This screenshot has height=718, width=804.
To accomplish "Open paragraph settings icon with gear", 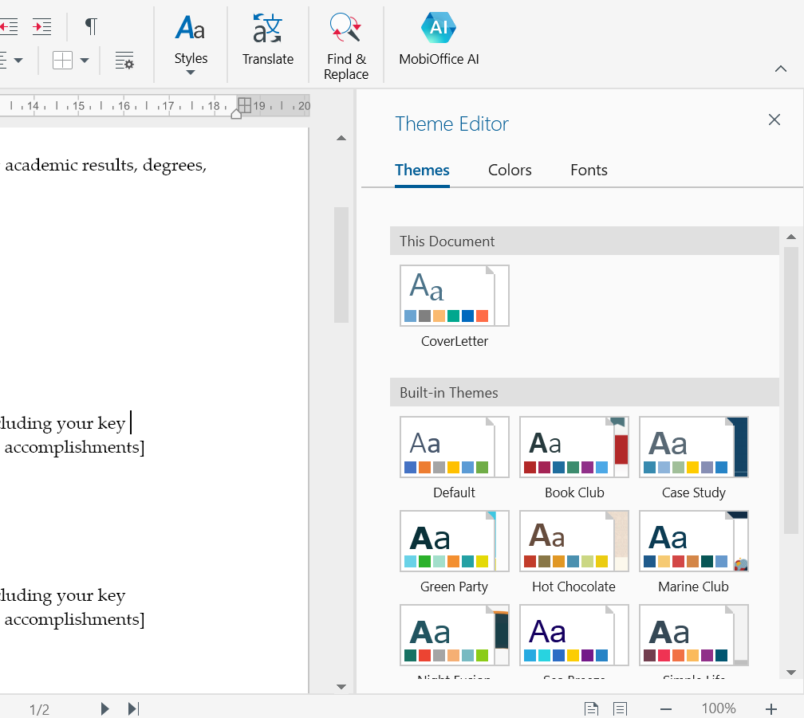I will click(x=124, y=61).
